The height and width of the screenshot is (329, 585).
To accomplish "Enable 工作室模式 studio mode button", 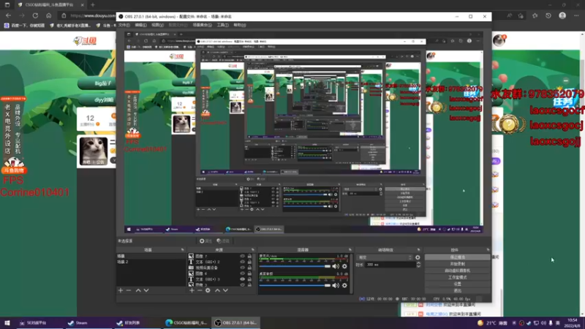I will (x=458, y=278).
